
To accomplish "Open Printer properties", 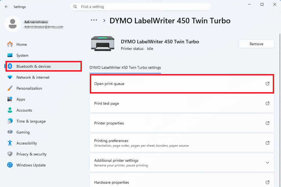I will click(182, 123).
